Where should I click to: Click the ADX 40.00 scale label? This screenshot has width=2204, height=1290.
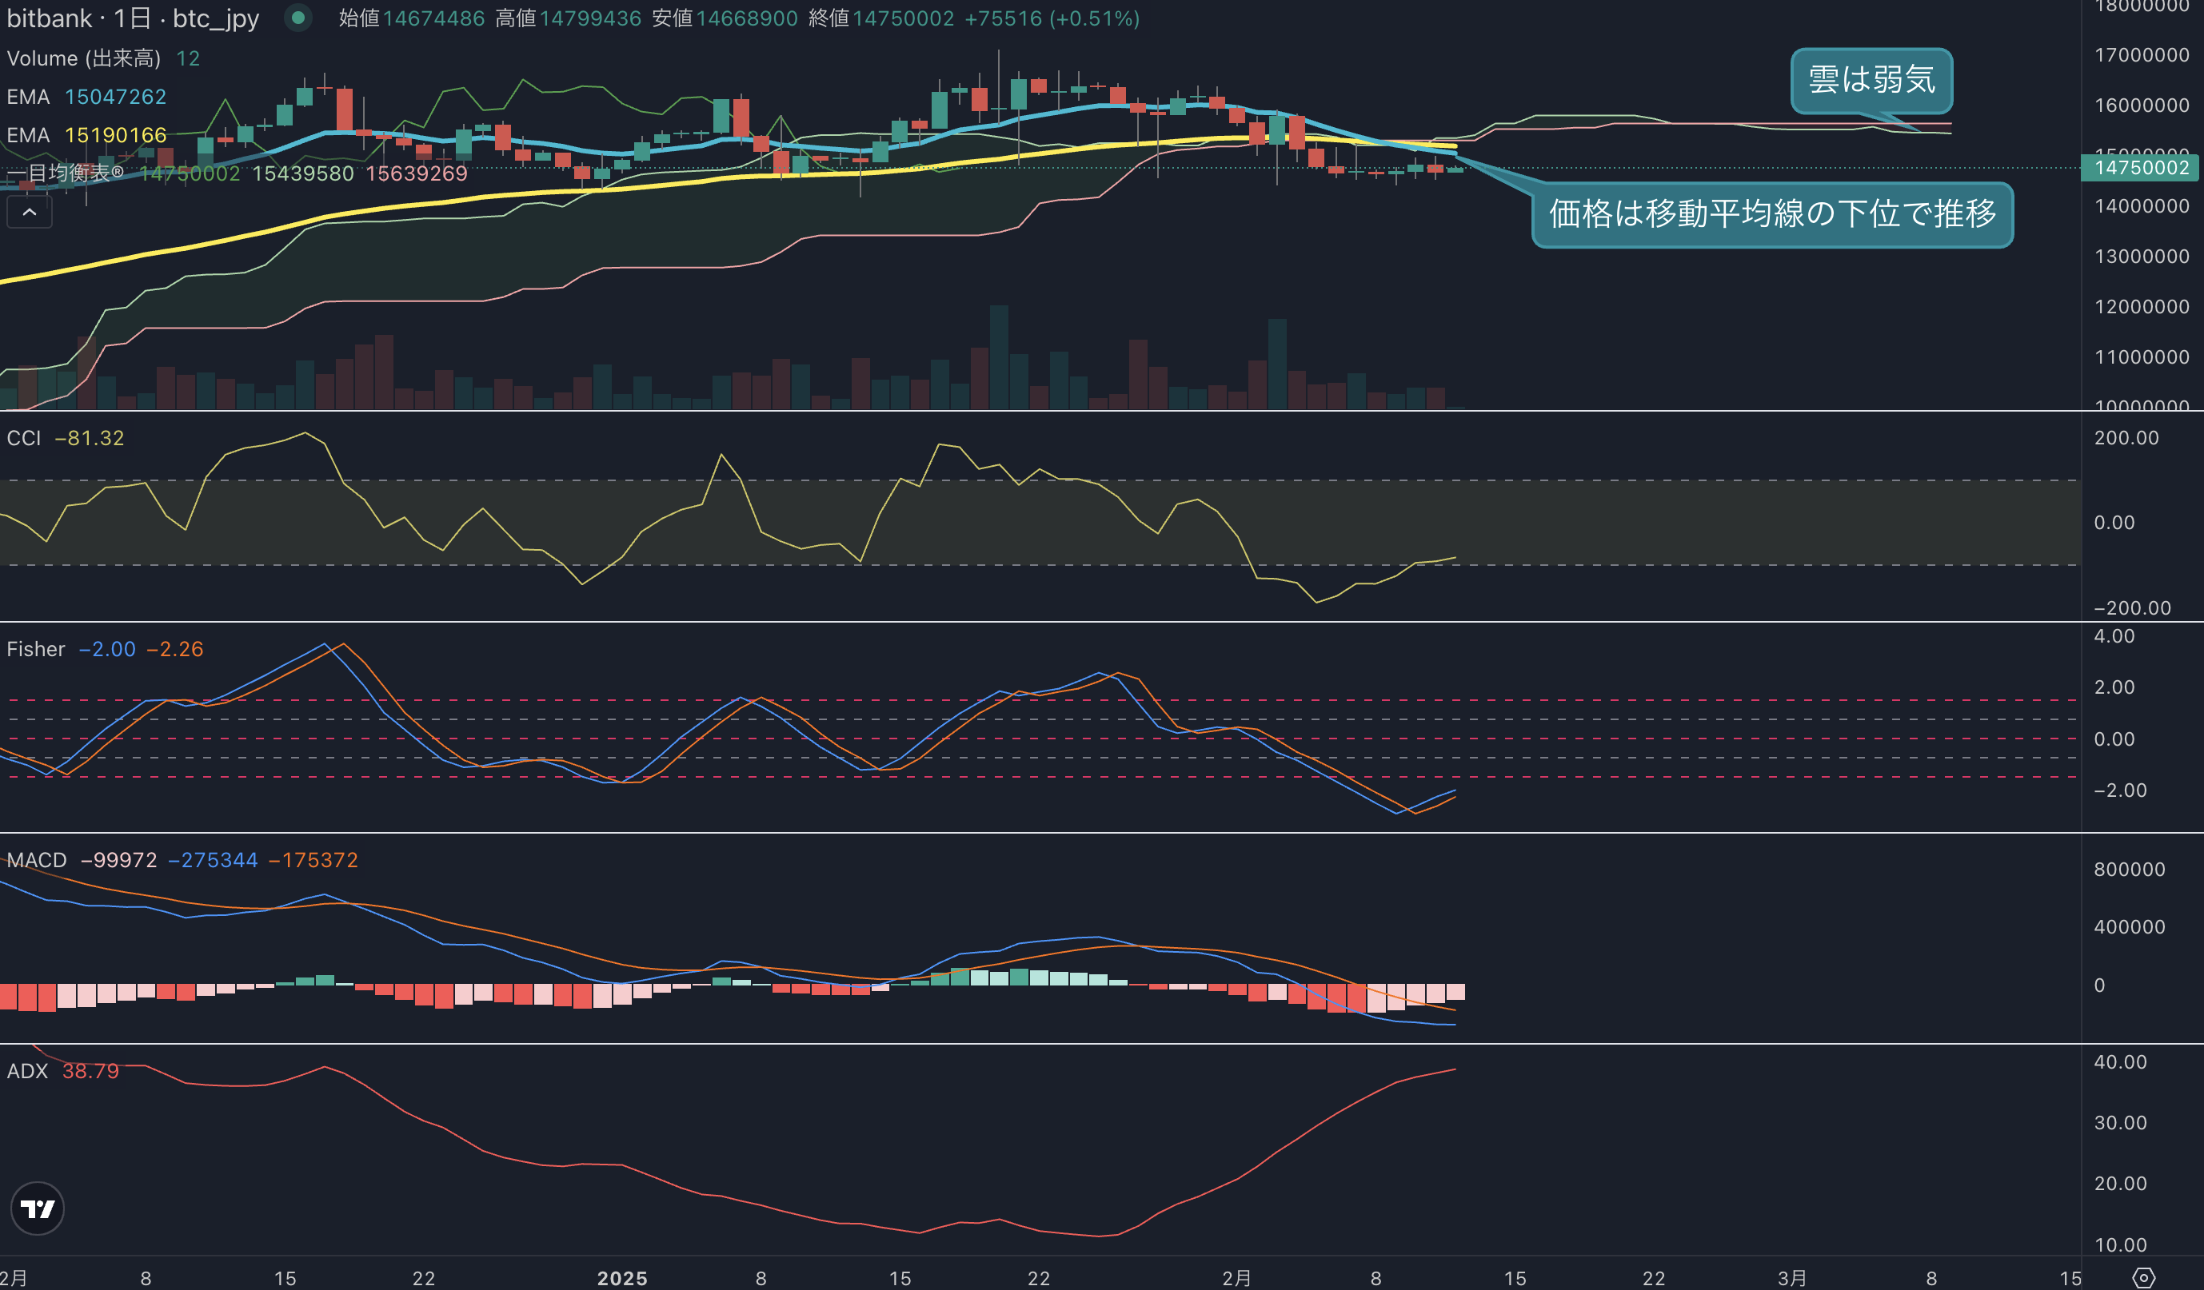[2120, 1062]
